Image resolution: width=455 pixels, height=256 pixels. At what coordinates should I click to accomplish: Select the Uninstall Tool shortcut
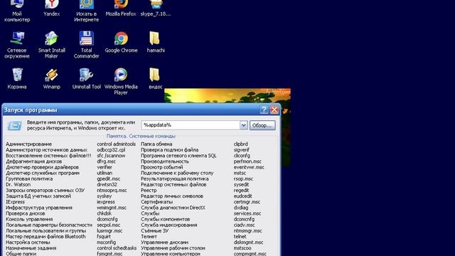point(87,79)
